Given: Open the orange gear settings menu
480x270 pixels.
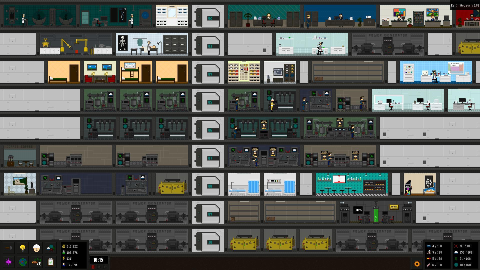Looking at the screenshot, I should pos(417,263).
